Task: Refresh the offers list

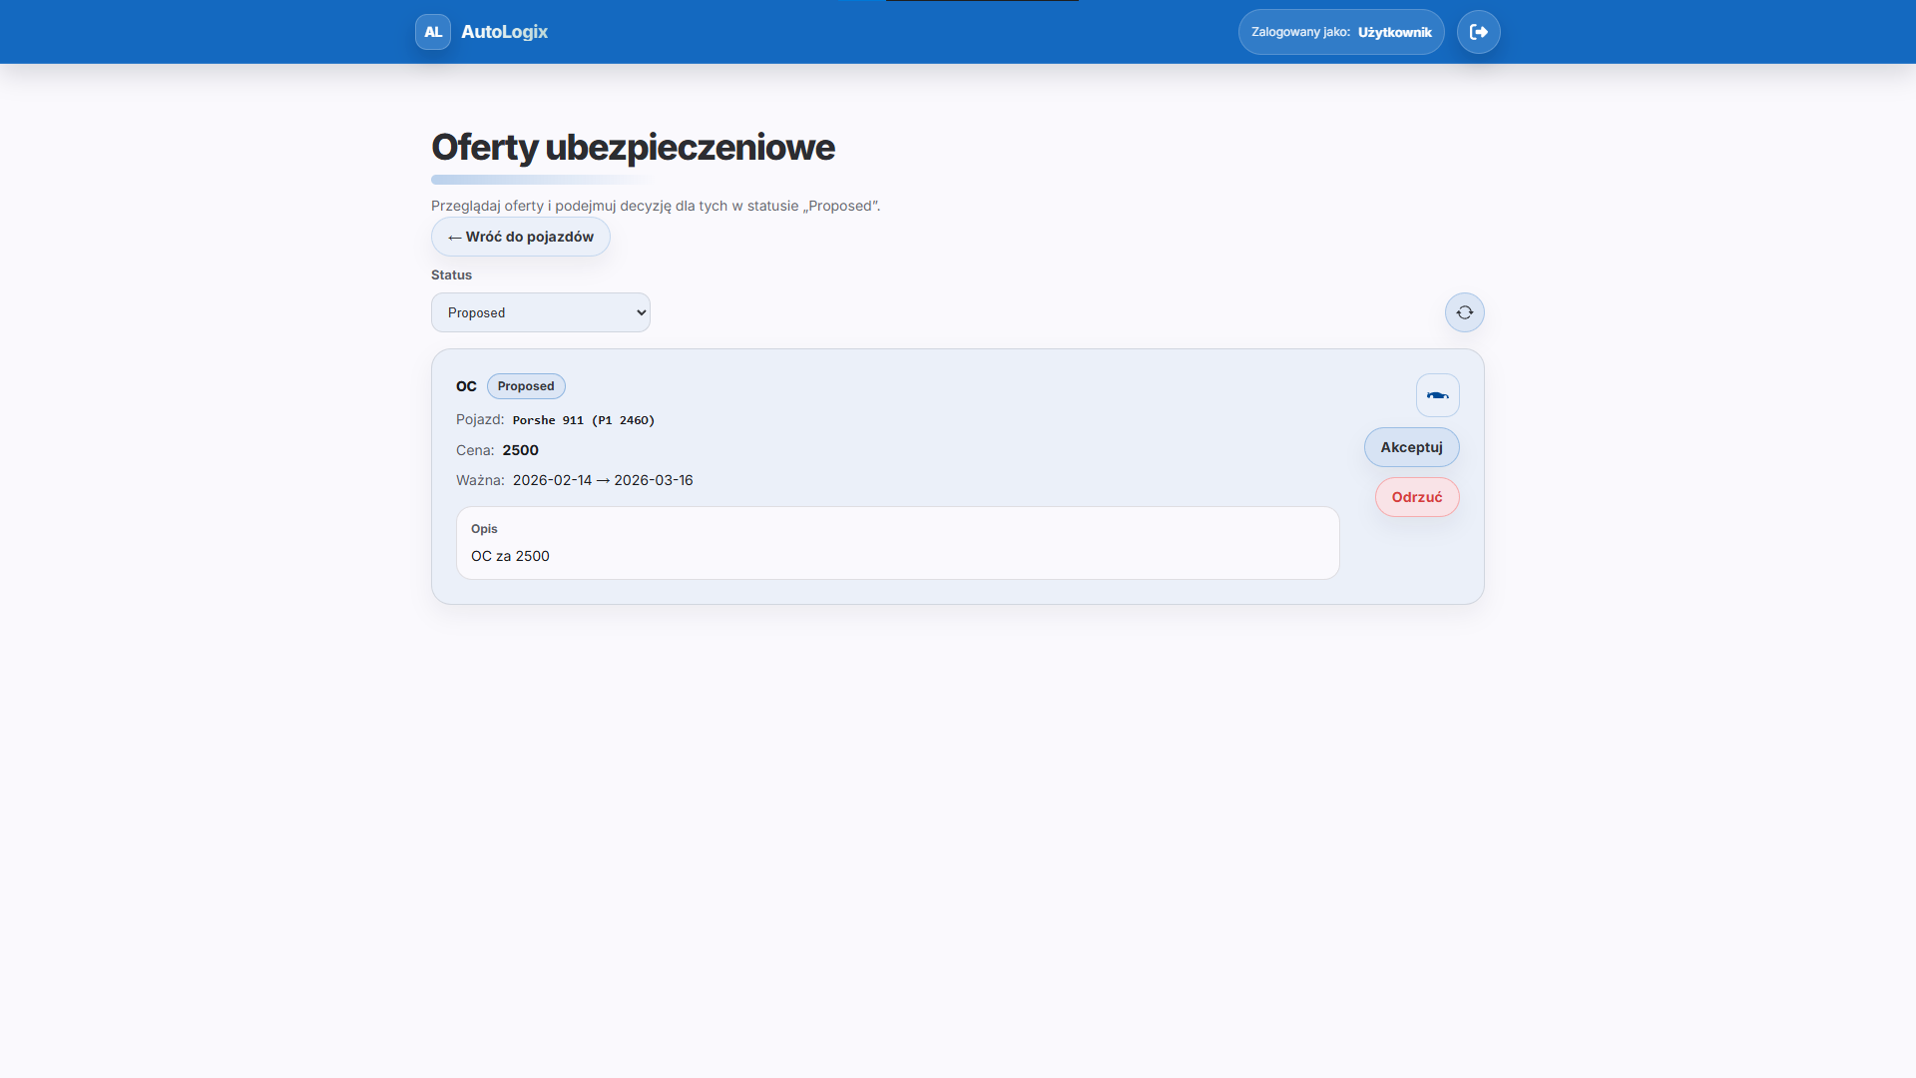Action: click(1465, 312)
